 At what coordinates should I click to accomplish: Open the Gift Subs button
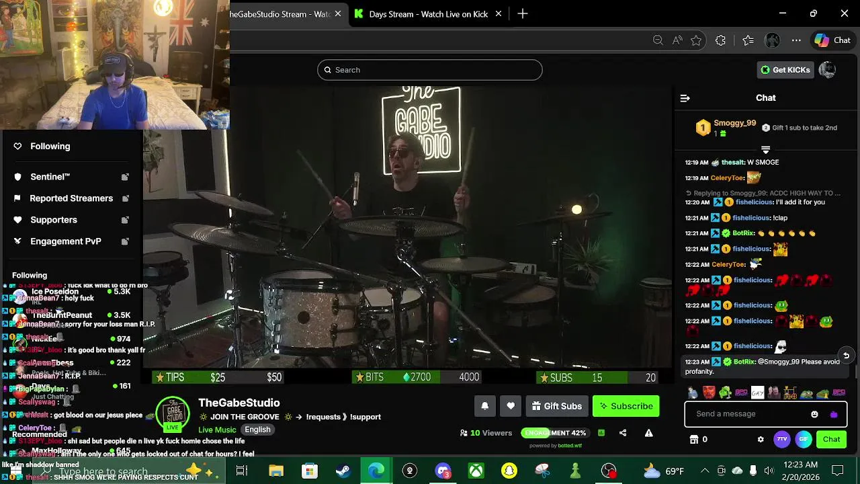556,406
